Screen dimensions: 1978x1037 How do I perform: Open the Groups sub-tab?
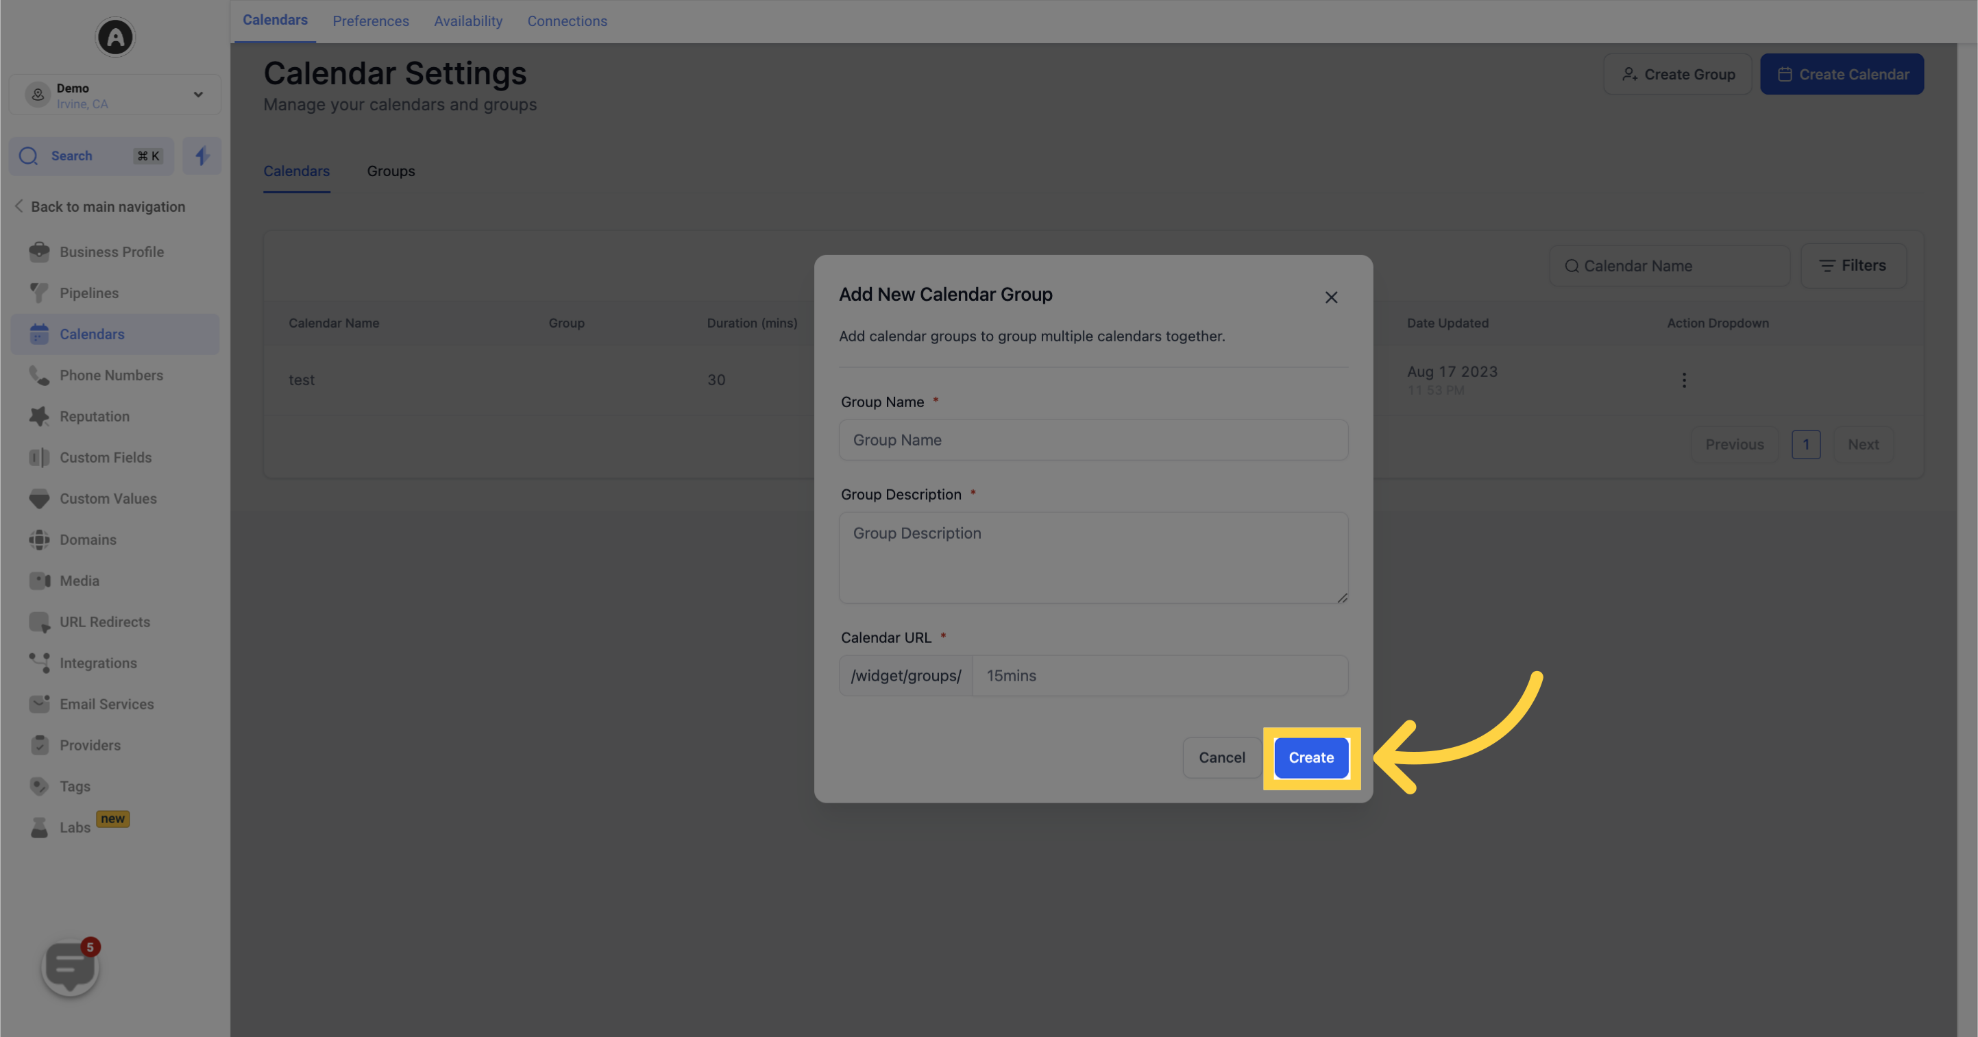coord(391,171)
